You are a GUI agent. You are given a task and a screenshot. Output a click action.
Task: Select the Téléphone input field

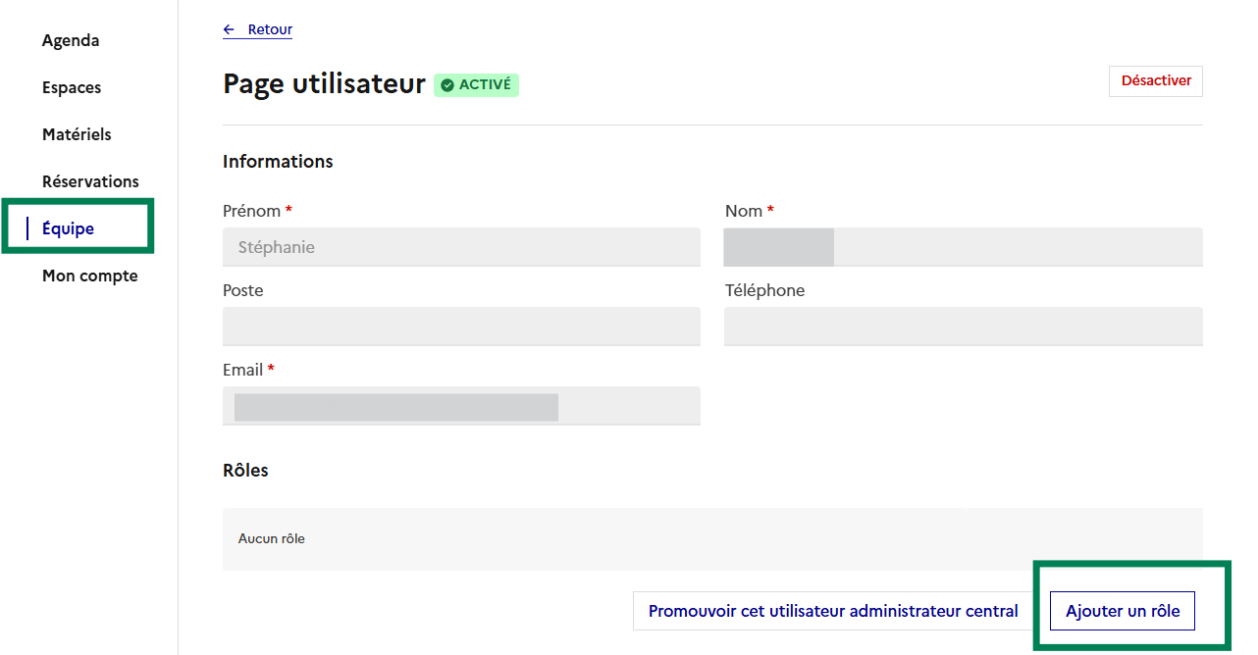pos(963,327)
